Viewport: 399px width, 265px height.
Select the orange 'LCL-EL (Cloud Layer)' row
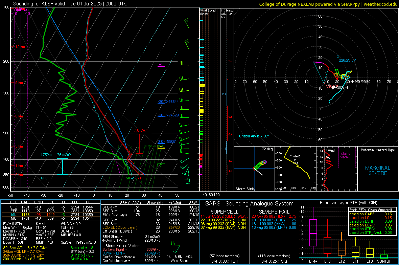[151, 227]
